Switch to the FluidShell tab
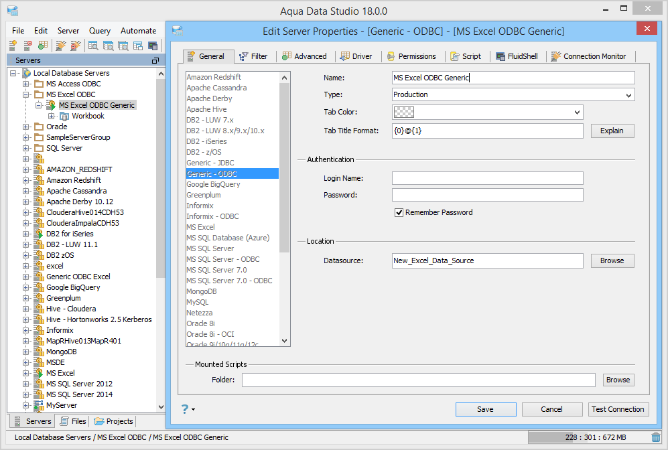 pos(517,56)
